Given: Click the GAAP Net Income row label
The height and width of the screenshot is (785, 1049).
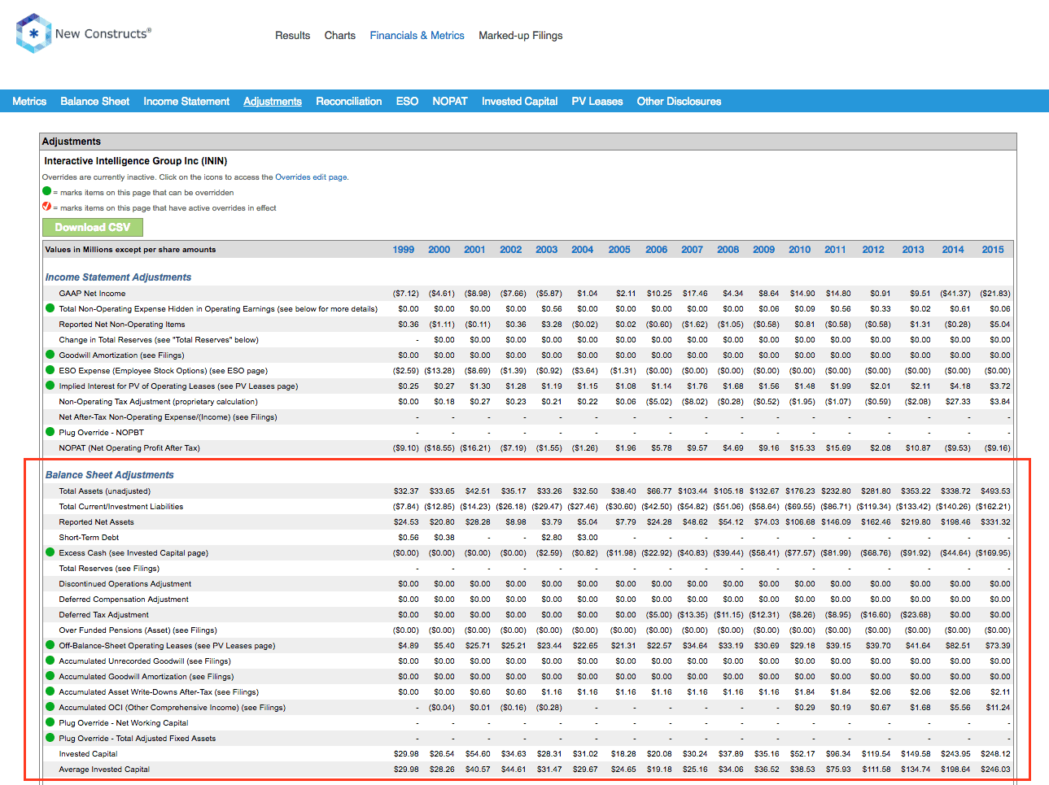Looking at the screenshot, I should [x=92, y=294].
